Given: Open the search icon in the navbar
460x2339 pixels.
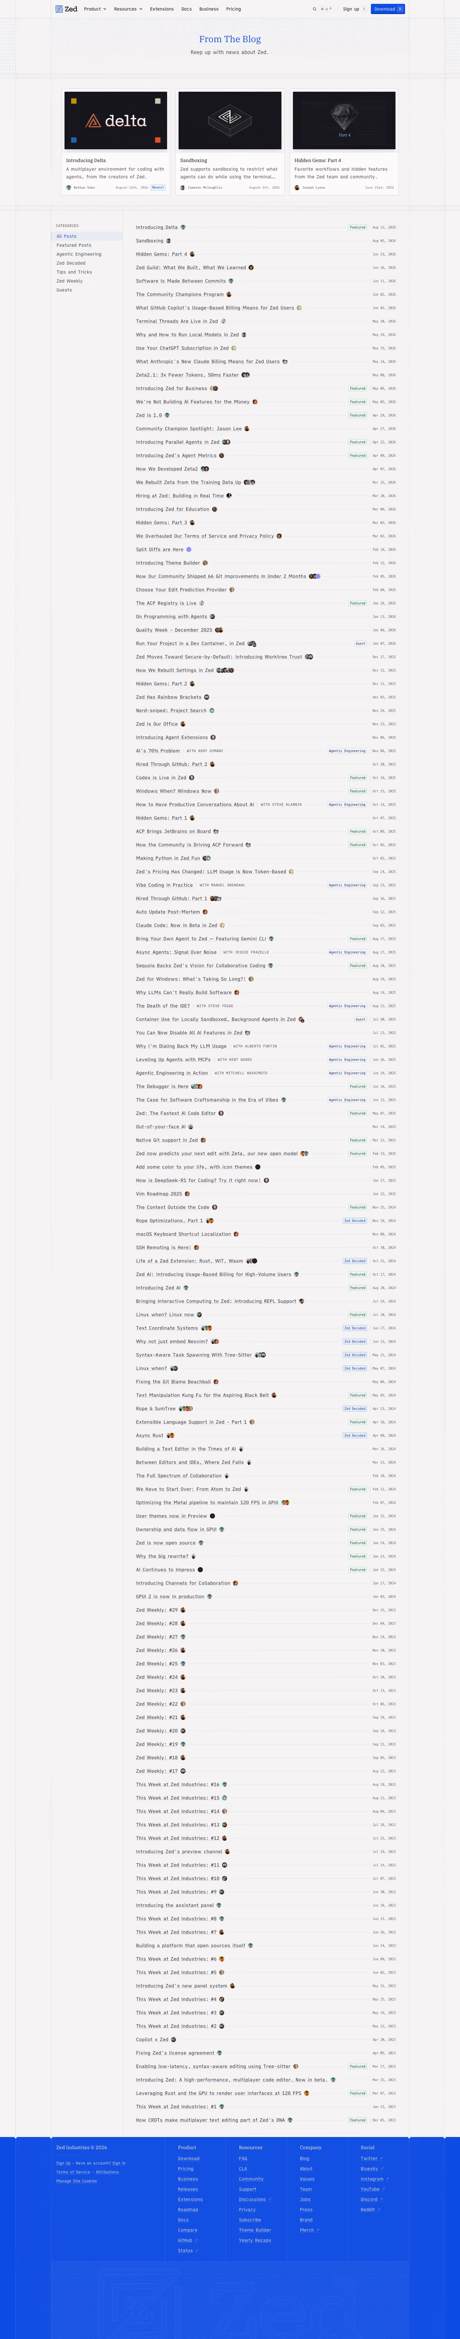Looking at the screenshot, I should [315, 9].
